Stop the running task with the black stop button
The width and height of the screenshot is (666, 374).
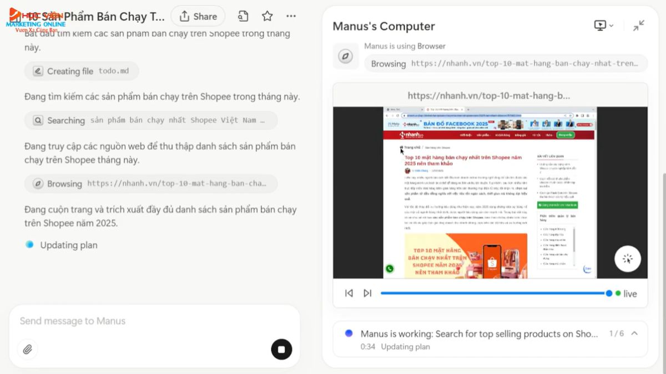tap(281, 349)
